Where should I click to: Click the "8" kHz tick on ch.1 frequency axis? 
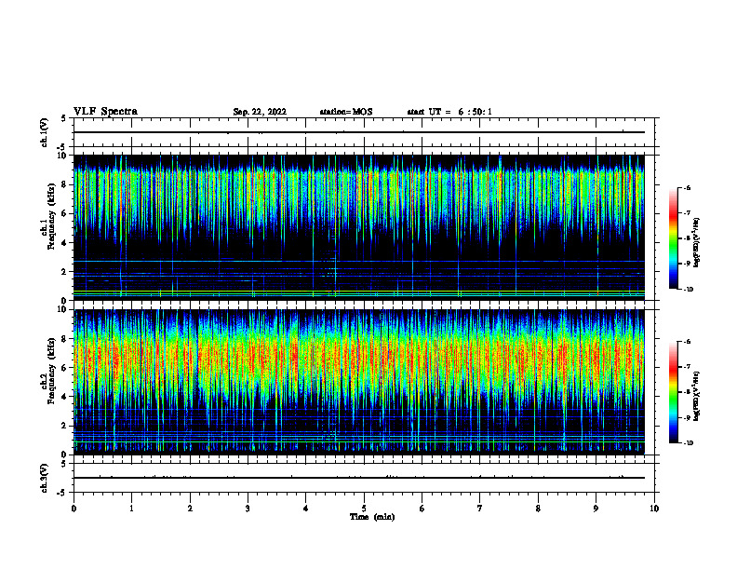click(65, 184)
